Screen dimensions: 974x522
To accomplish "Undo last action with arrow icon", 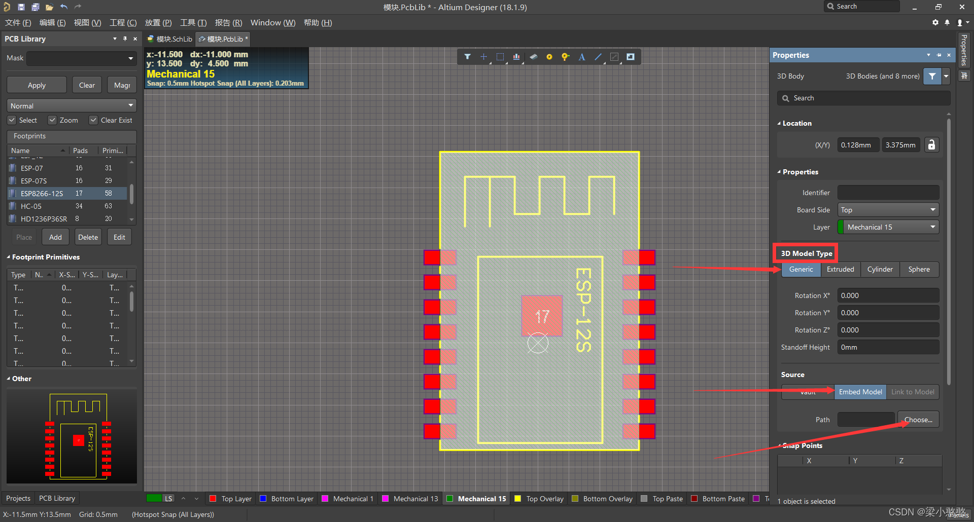I will [64, 7].
